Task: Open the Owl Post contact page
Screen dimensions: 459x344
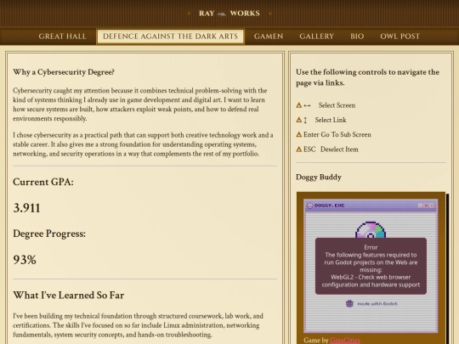Action: coord(399,37)
